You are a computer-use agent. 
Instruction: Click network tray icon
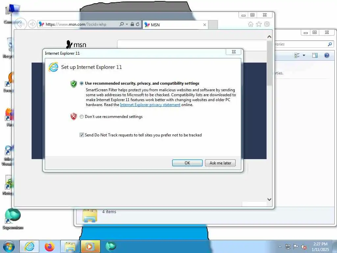288,247
